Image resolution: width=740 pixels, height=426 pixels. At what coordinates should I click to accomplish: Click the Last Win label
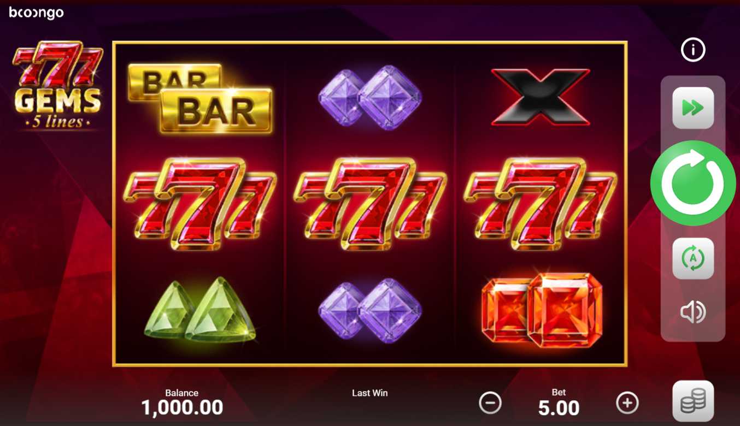[370, 393]
